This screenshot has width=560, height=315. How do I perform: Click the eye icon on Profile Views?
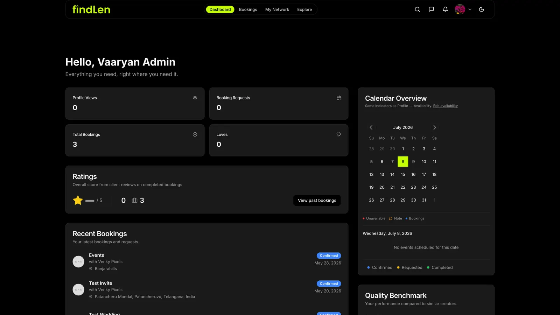click(195, 98)
